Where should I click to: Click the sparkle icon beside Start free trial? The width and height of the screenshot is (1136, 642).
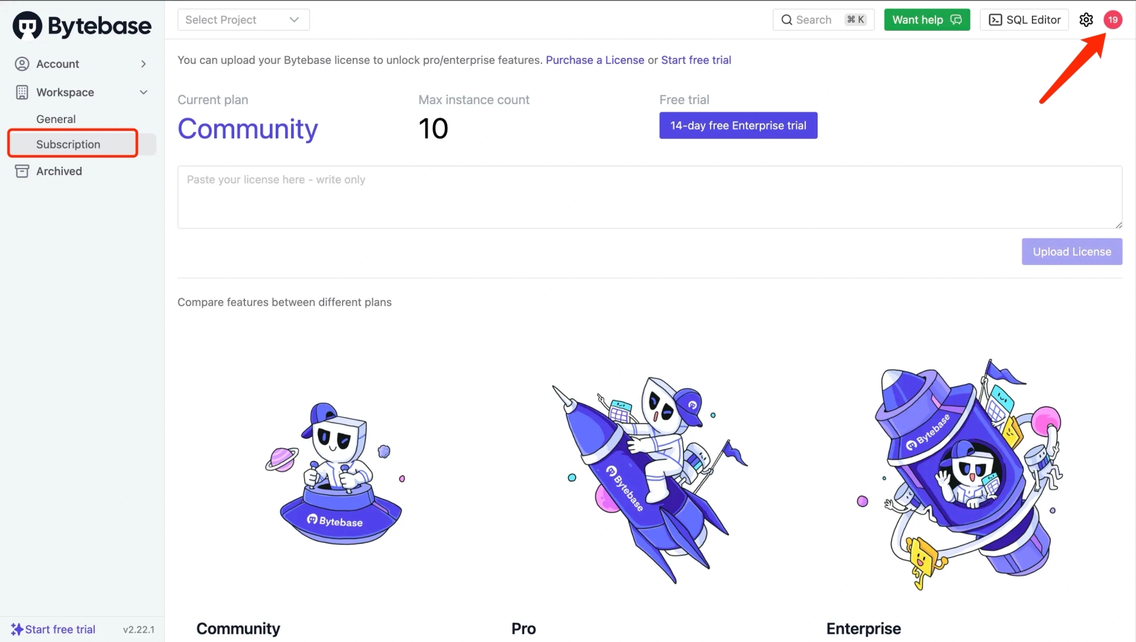coord(17,629)
